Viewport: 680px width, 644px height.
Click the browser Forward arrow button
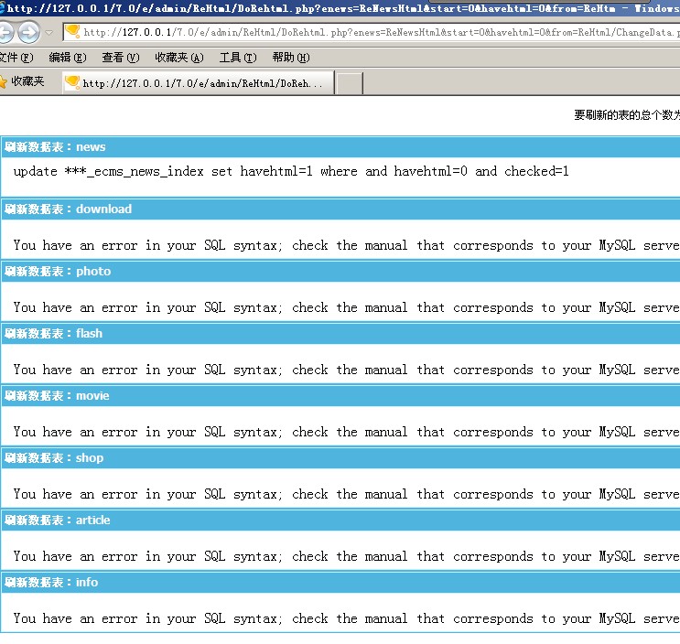pos(29,32)
